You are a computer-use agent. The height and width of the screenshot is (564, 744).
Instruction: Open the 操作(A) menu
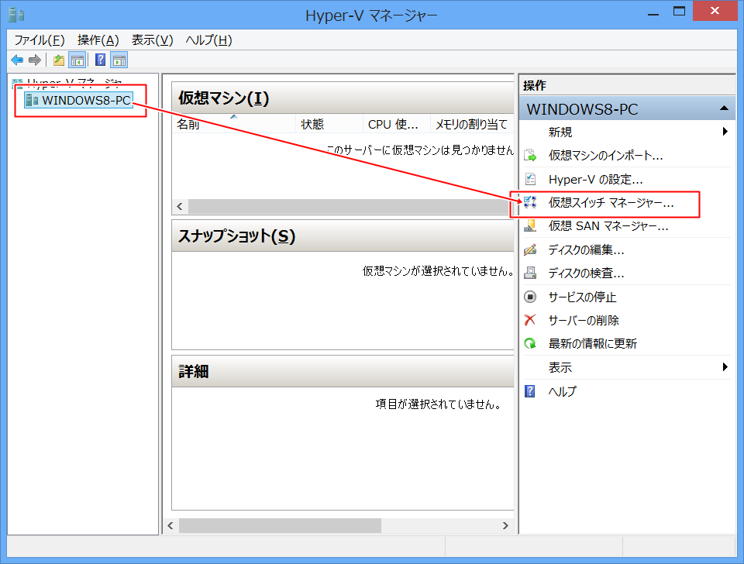(x=98, y=40)
